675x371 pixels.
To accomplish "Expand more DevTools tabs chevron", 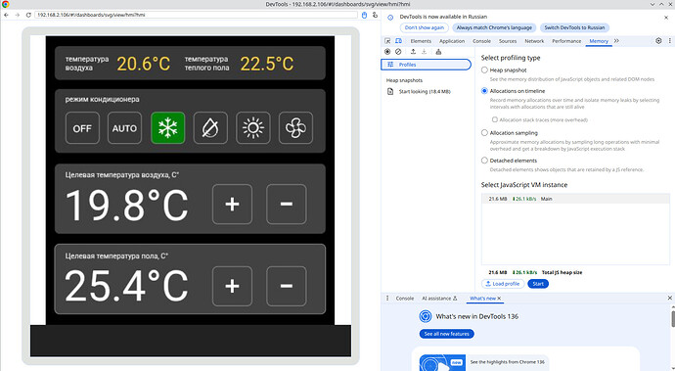I will click(616, 41).
